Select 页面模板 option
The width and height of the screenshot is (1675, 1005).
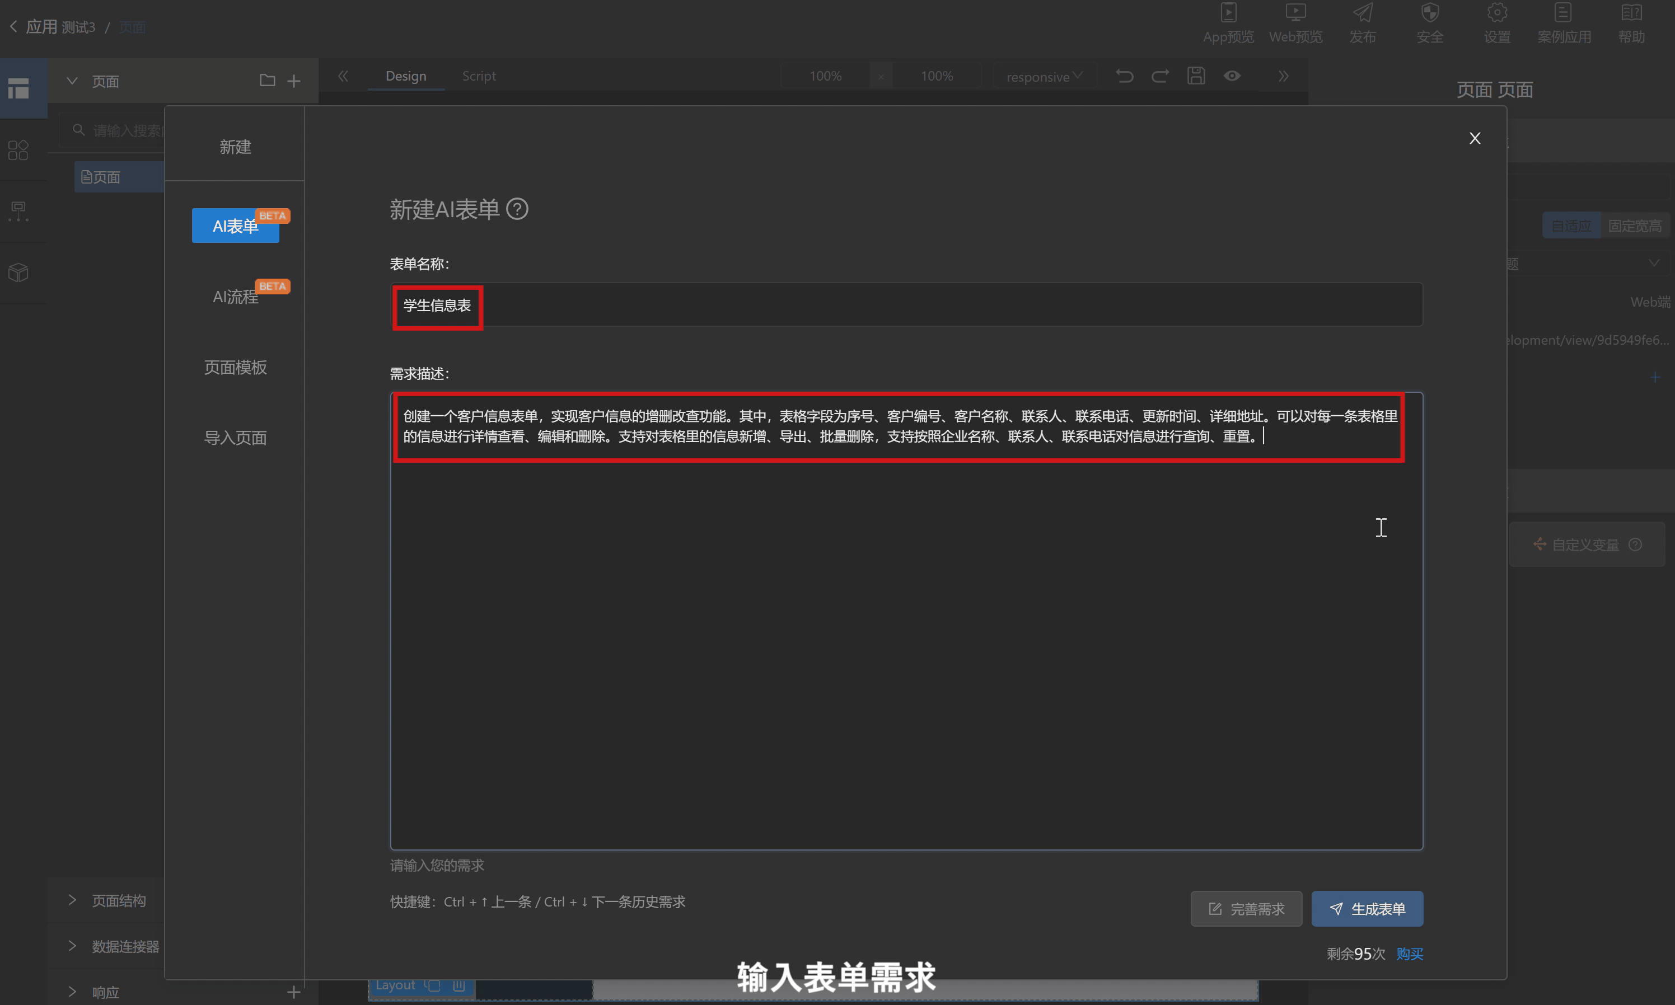click(x=236, y=367)
